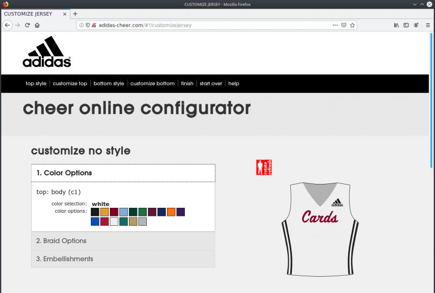Pick the kelly green swatch beside plum

click(142, 212)
